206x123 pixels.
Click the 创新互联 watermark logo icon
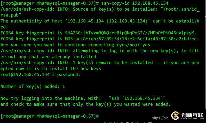(175, 116)
